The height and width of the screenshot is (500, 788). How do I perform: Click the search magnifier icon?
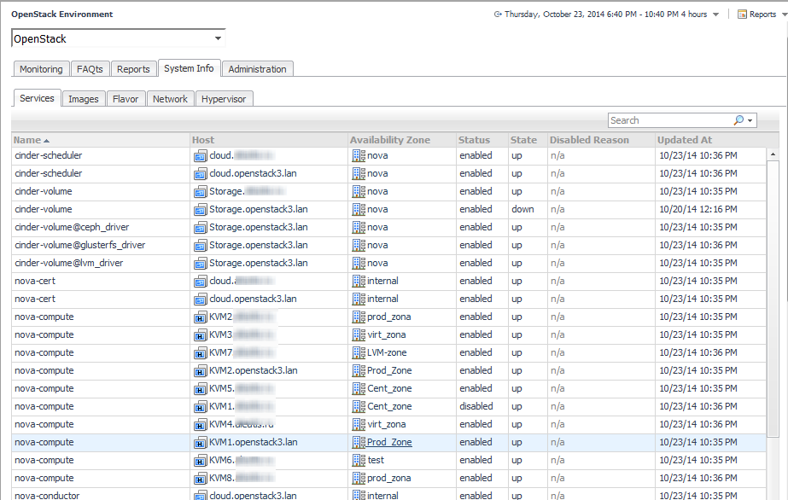coord(738,120)
